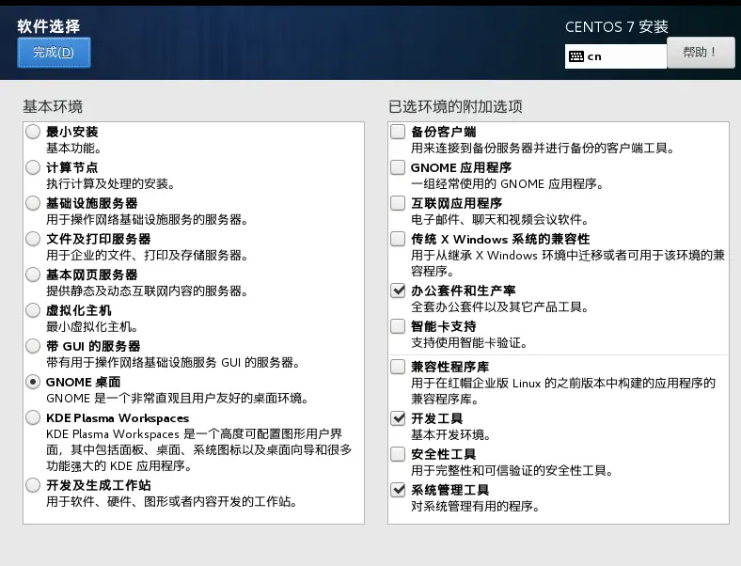Select the 基本网页服务器 radio button
This screenshot has height=566, width=741.
tap(33, 275)
